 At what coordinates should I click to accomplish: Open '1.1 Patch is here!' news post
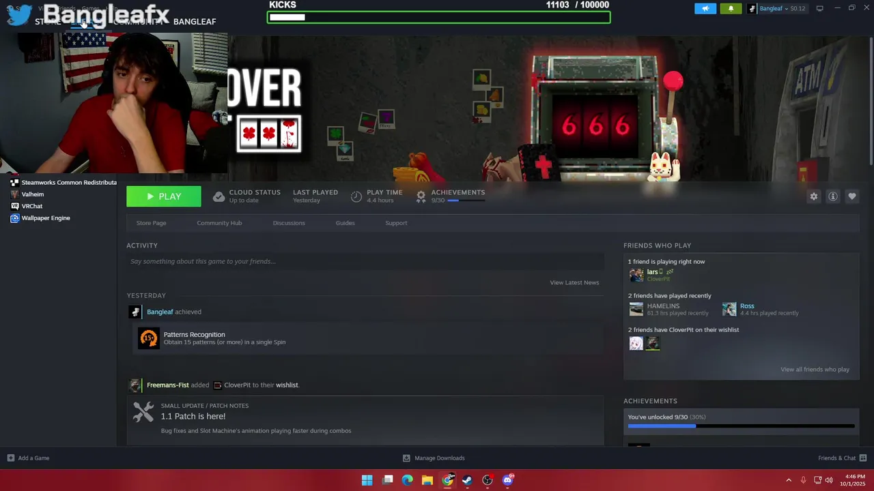(x=193, y=416)
